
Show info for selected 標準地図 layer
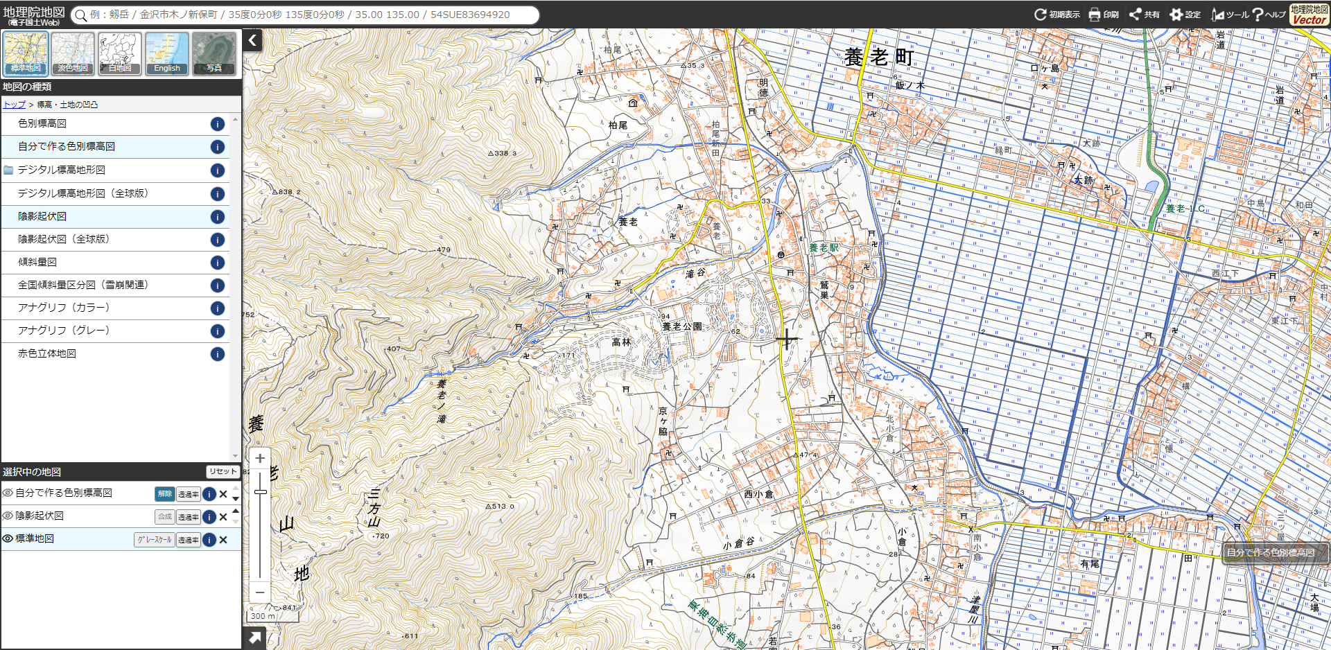click(209, 540)
